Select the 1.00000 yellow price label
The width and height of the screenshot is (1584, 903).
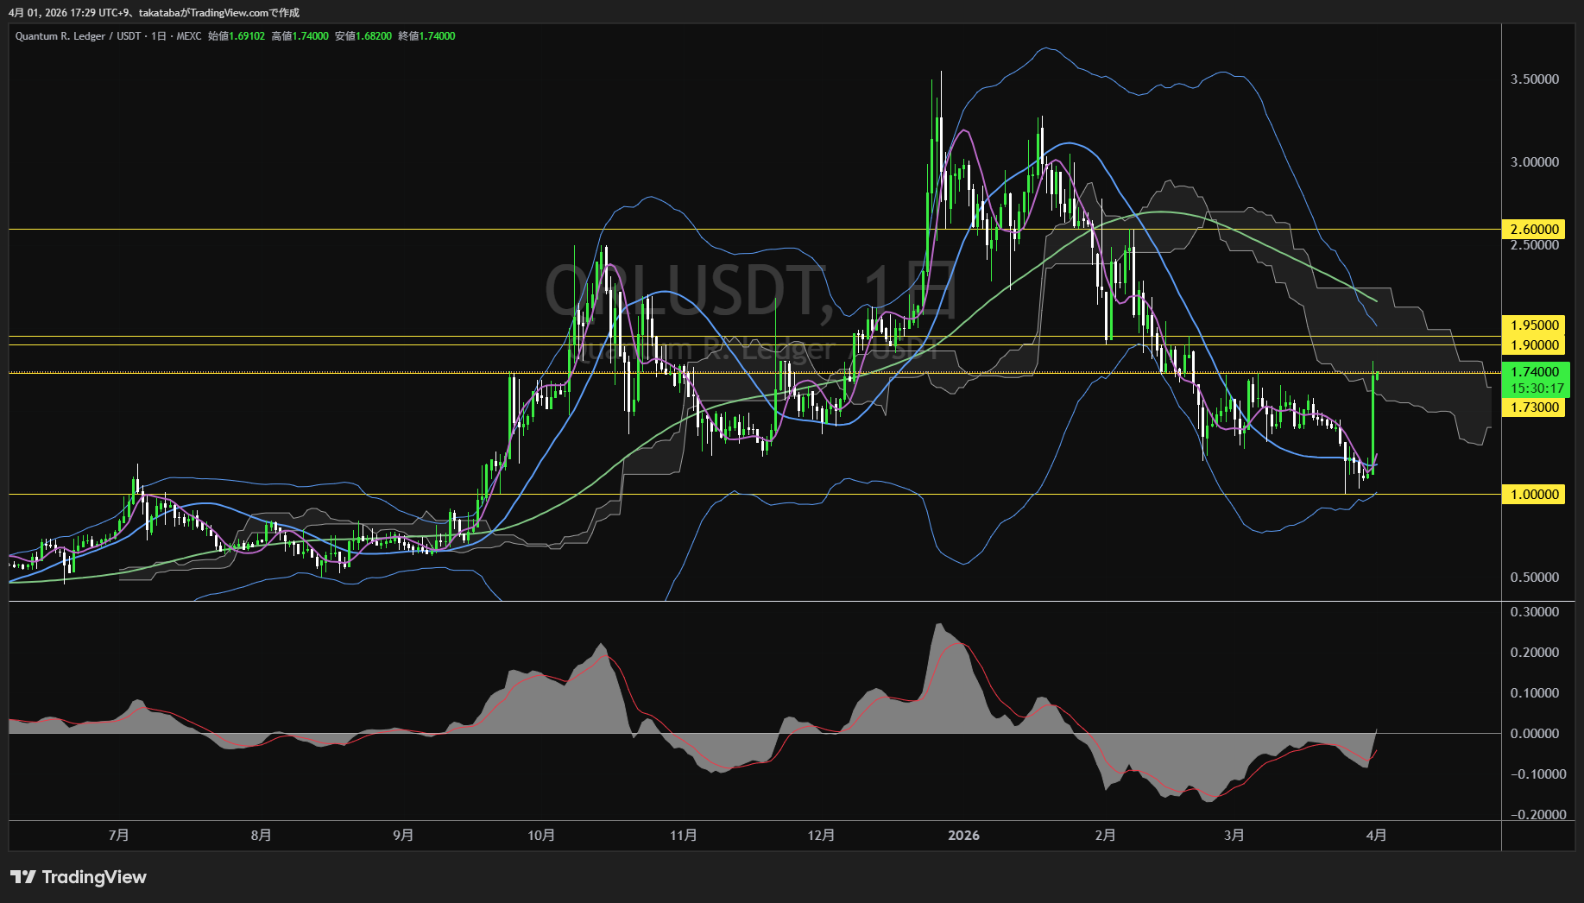(1534, 495)
